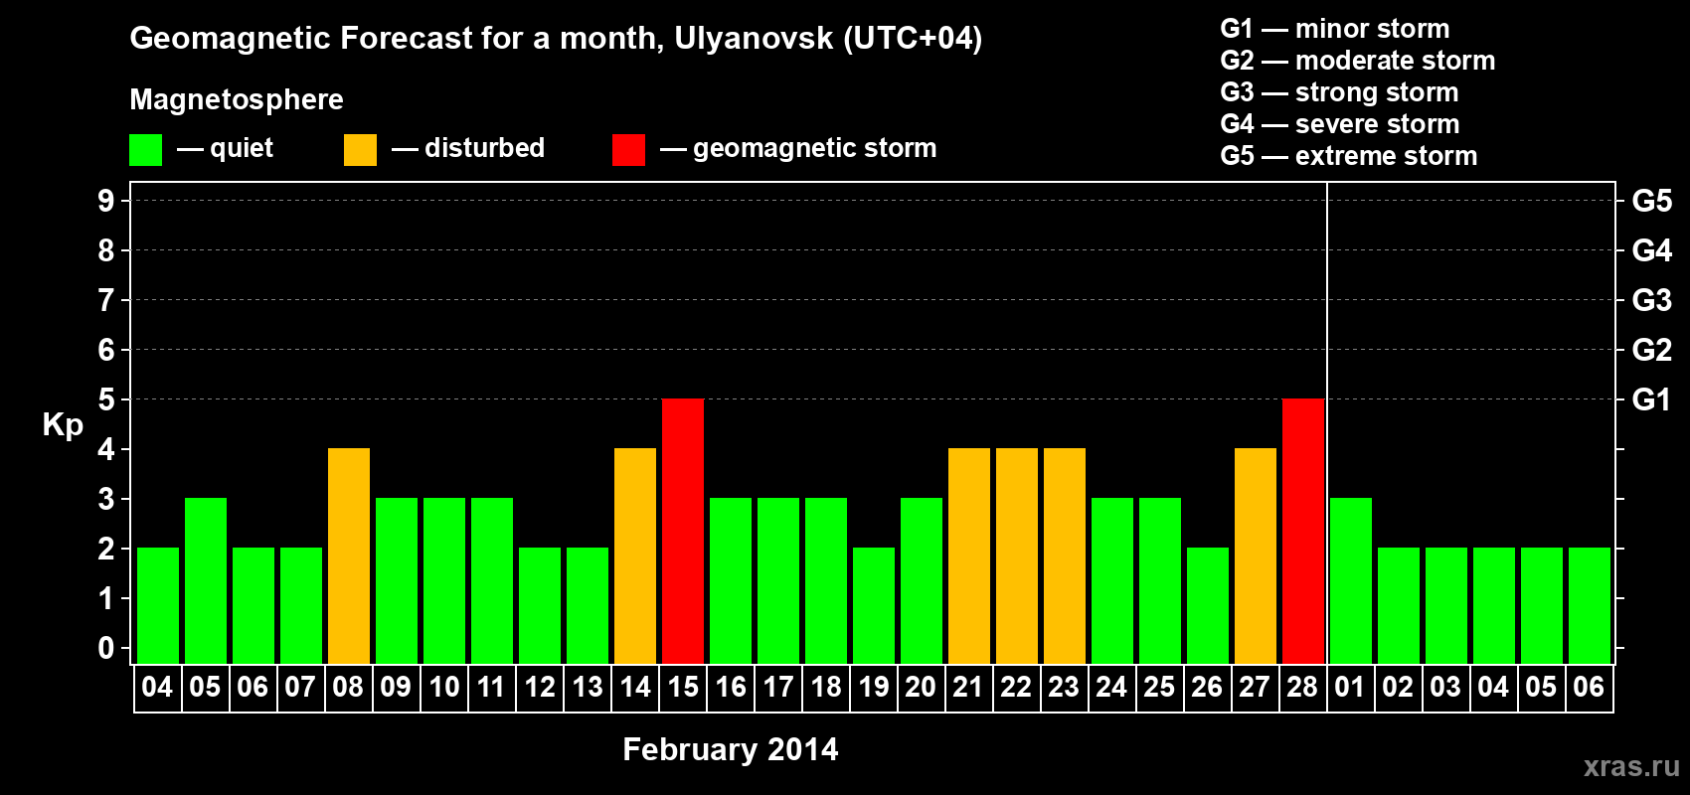This screenshot has height=795, width=1690.
Task: Click the orange disturbed legend swatch
Action: point(360,150)
